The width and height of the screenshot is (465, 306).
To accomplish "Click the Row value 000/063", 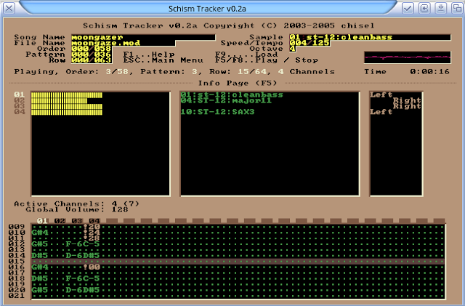I will click(x=92, y=60).
